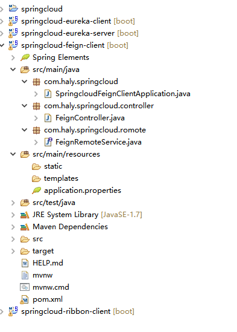Expand the Spring Elements node
Viewport: 237px width, 332px height.
click(13, 57)
